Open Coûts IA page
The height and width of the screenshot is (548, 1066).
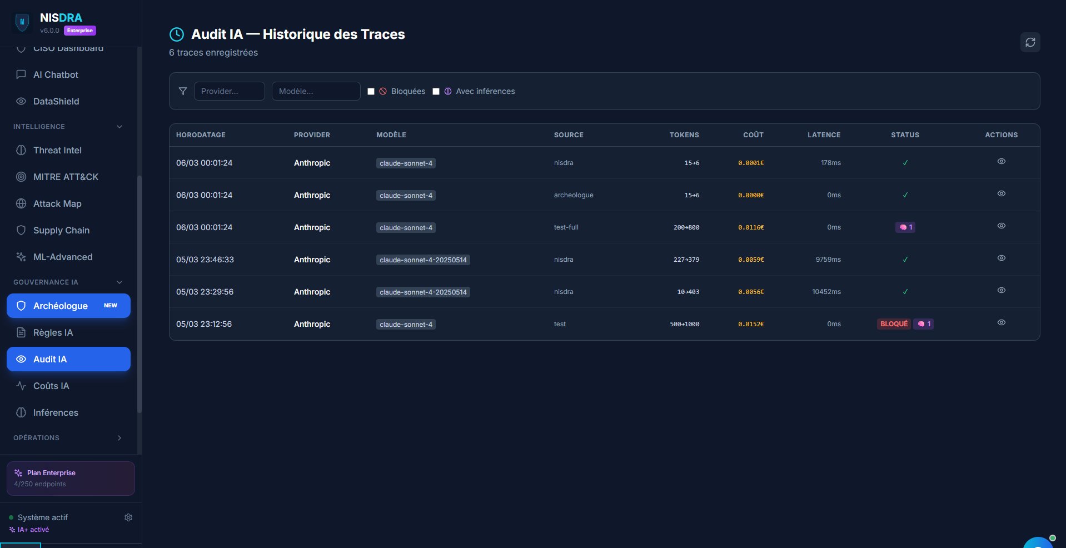68,386
